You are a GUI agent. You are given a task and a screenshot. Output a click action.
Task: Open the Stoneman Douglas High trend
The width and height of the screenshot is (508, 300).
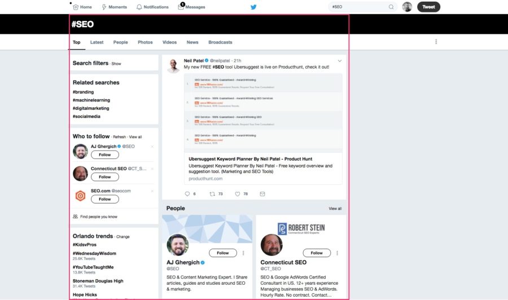point(98,281)
